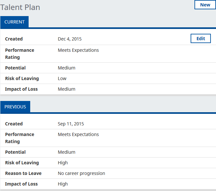Click the Talent Plan heading
The width and height of the screenshot is (216, 191).
20,7
